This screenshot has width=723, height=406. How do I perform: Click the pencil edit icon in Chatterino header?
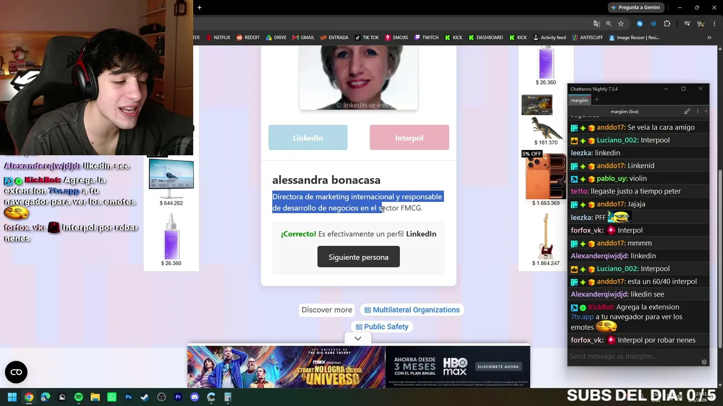pos(687,112)
